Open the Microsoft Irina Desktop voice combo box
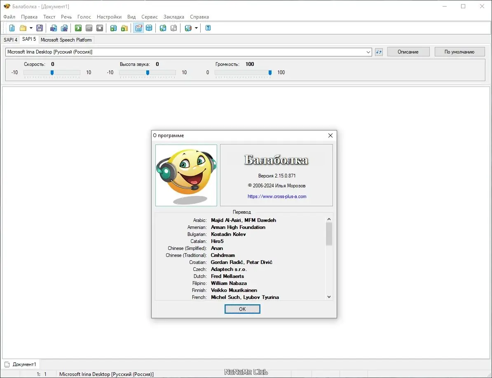 [189, 52]
